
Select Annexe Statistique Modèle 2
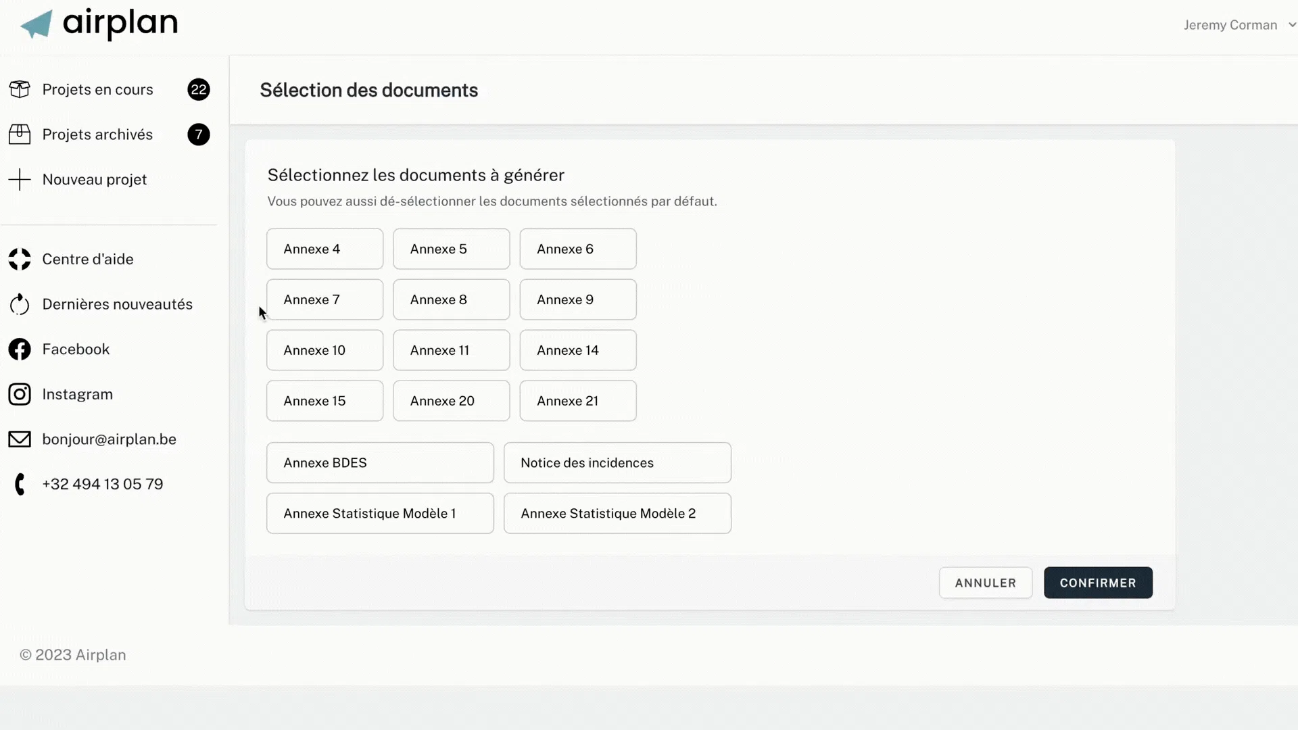[617, 514]
